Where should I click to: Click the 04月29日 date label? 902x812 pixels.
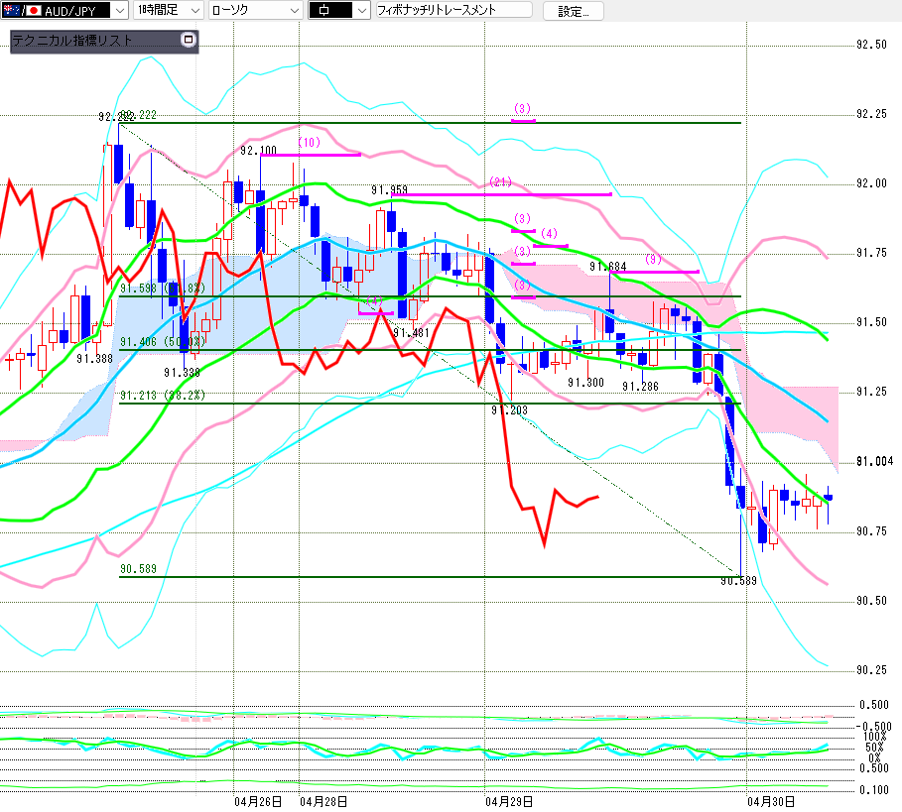pos(509,802)
